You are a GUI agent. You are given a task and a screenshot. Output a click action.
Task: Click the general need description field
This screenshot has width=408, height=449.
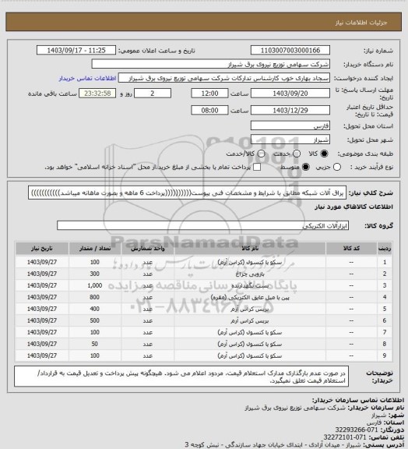point(187,193)
